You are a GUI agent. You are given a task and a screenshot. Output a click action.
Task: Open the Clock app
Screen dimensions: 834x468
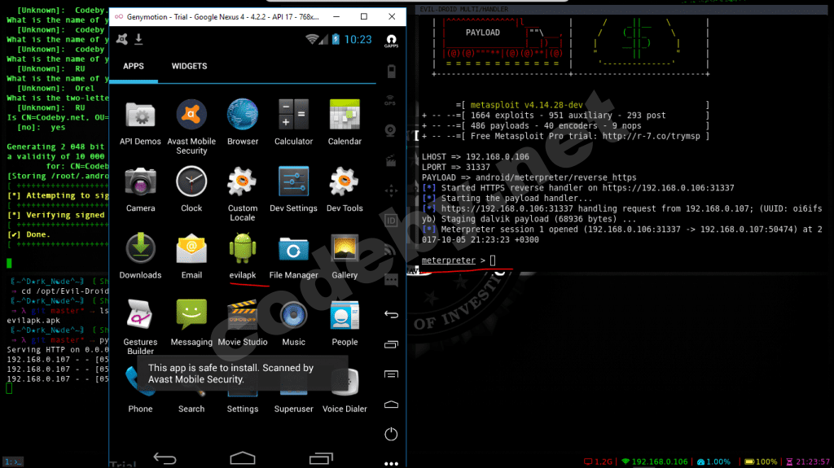191,190
